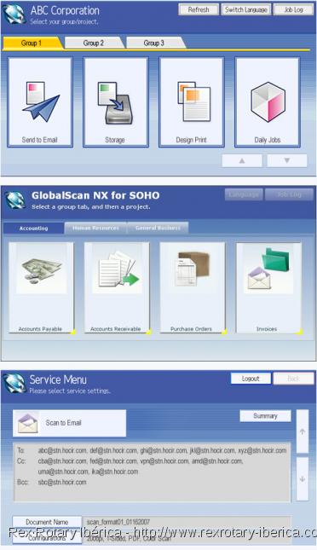317x550 pixels.
Task: Choose the Daily Jobs cube icon
Action: pyautogui.click(x=268, y=101)
